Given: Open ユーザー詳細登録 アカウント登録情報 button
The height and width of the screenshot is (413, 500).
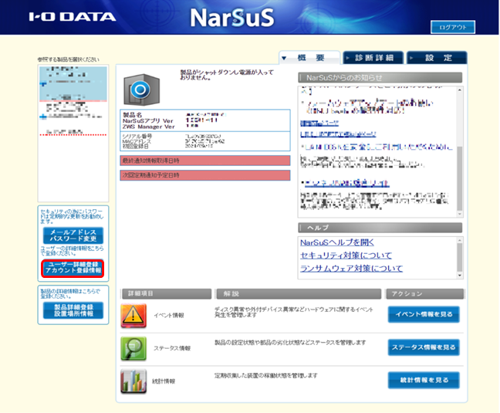Looking at the screenshot, I should tap(73, 268).
